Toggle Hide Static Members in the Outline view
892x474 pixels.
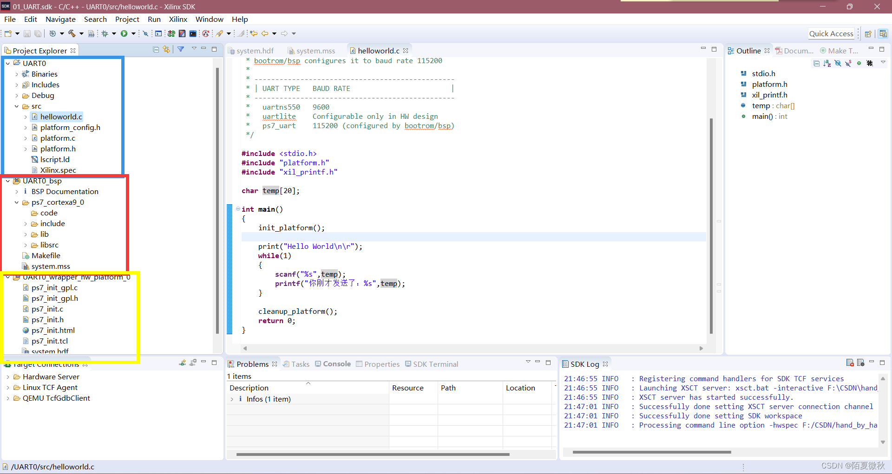848,63
